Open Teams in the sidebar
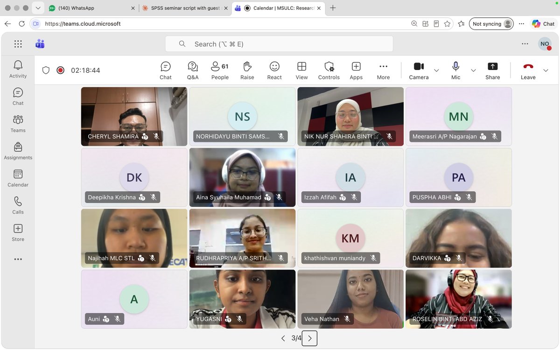 tap(18, 124)
